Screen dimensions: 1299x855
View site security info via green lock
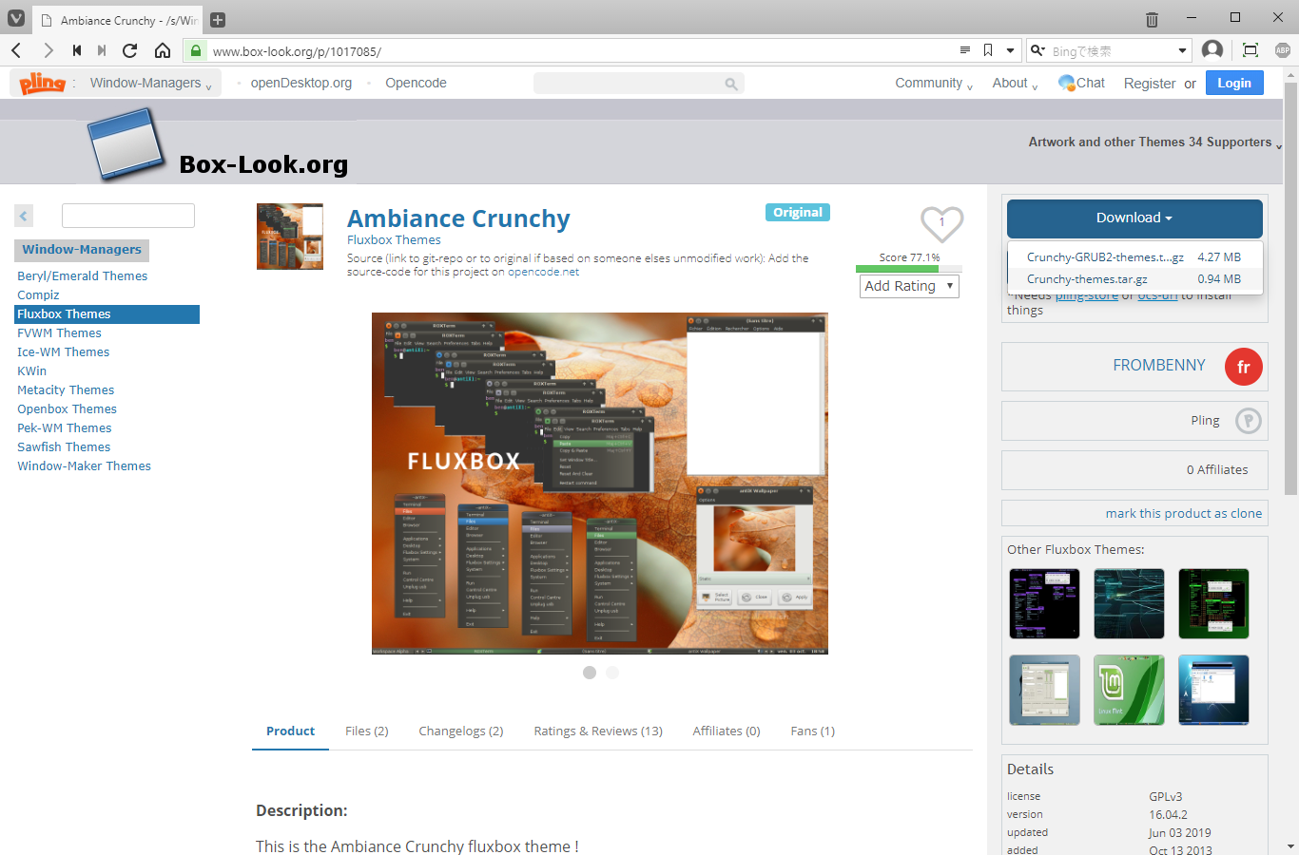[x=195, y=50]
